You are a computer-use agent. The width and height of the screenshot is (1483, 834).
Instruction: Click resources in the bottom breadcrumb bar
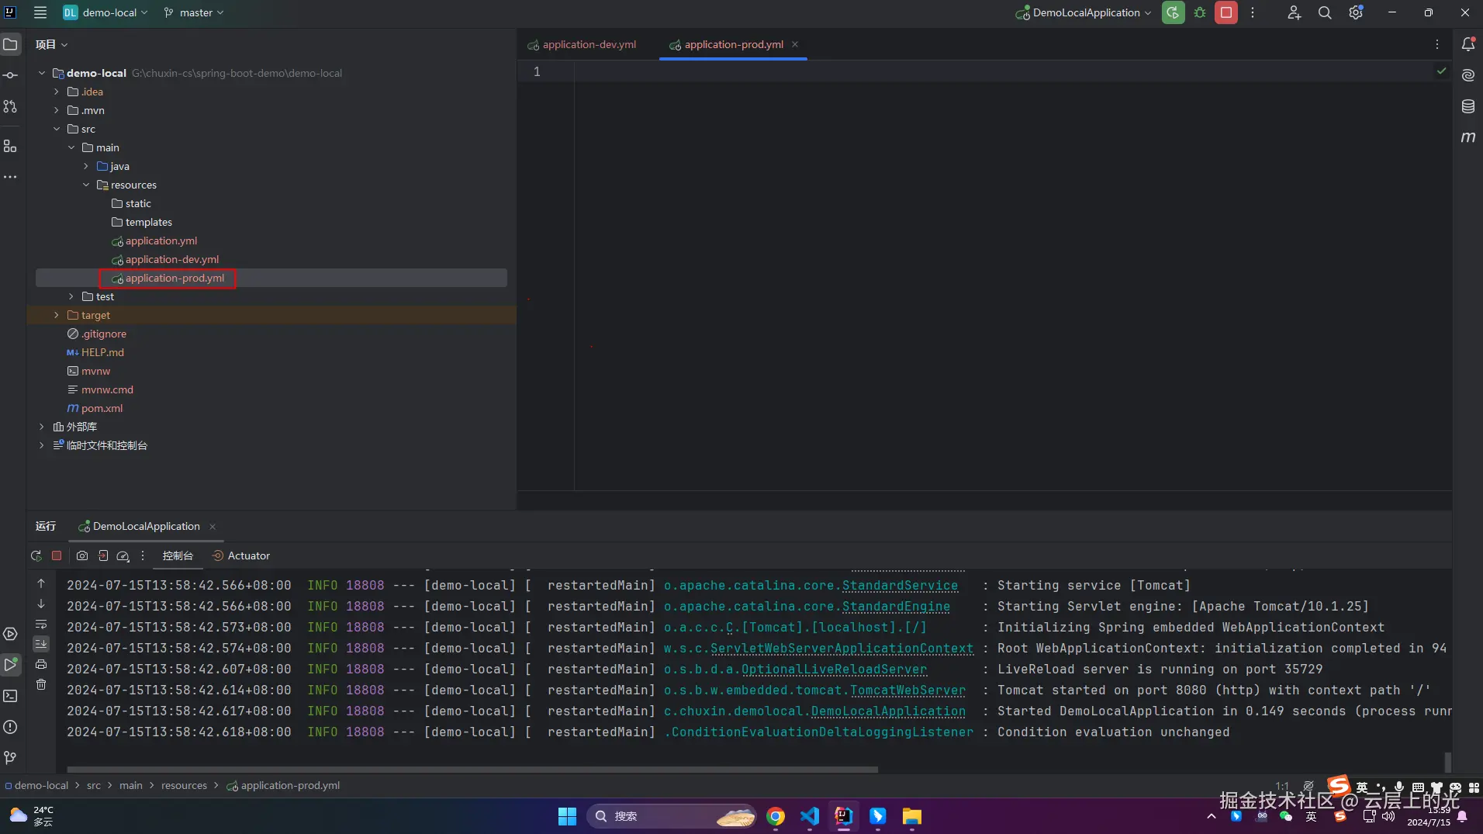pyautogui.click(x=184, y=785)
